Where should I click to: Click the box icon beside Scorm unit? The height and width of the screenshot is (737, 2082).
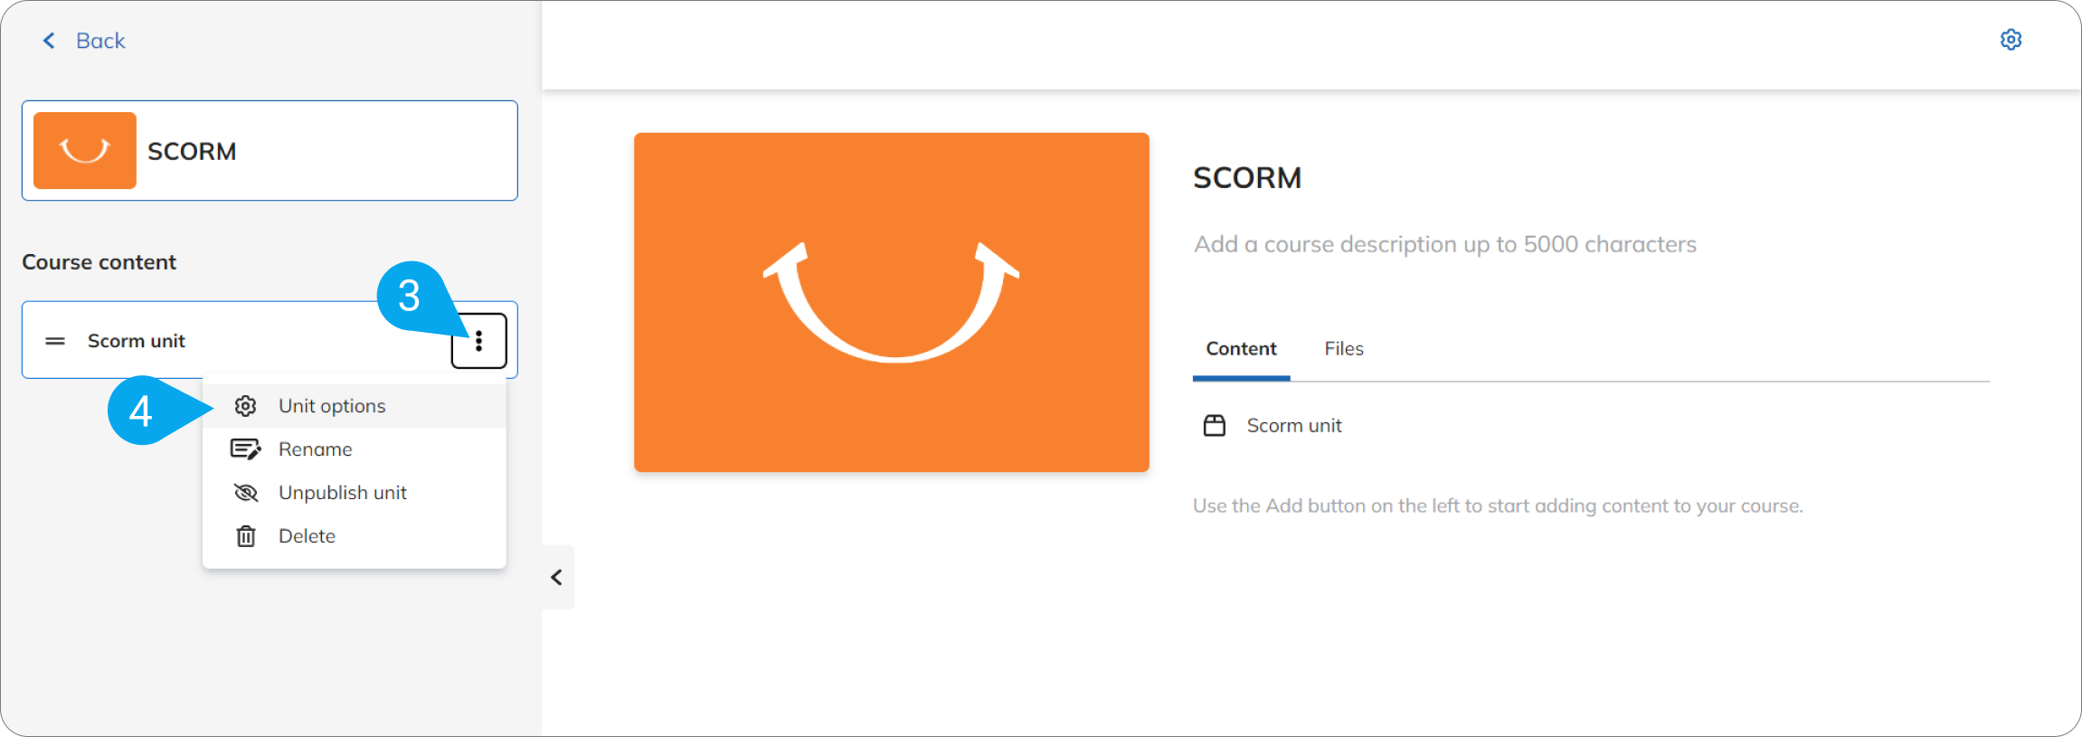point(1215,426)
